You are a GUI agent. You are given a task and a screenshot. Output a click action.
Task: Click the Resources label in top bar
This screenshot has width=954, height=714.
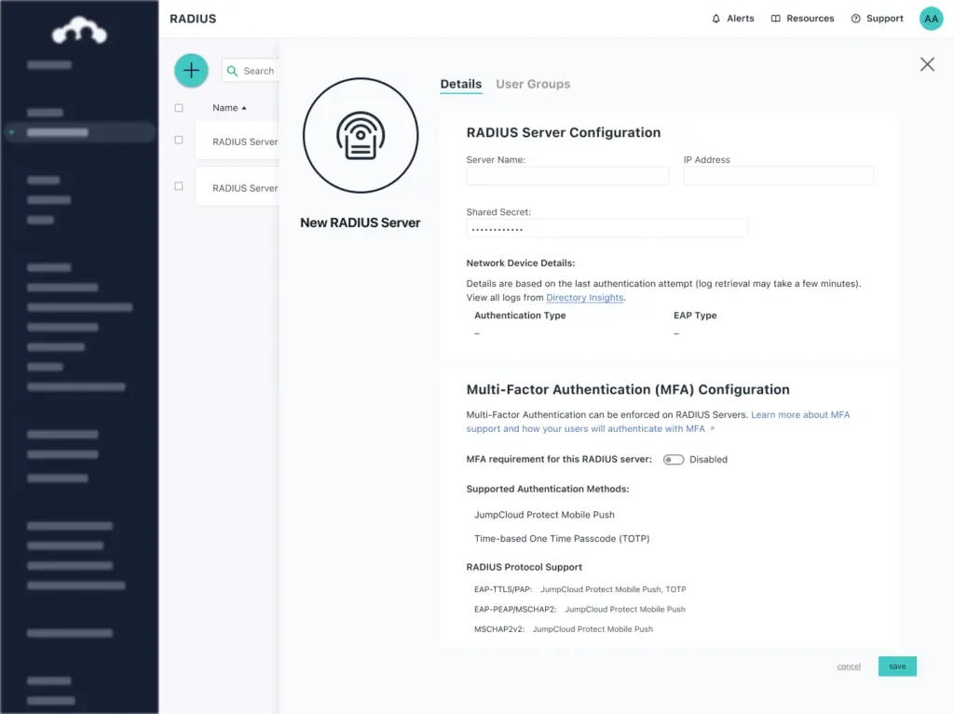pos(811,19)
